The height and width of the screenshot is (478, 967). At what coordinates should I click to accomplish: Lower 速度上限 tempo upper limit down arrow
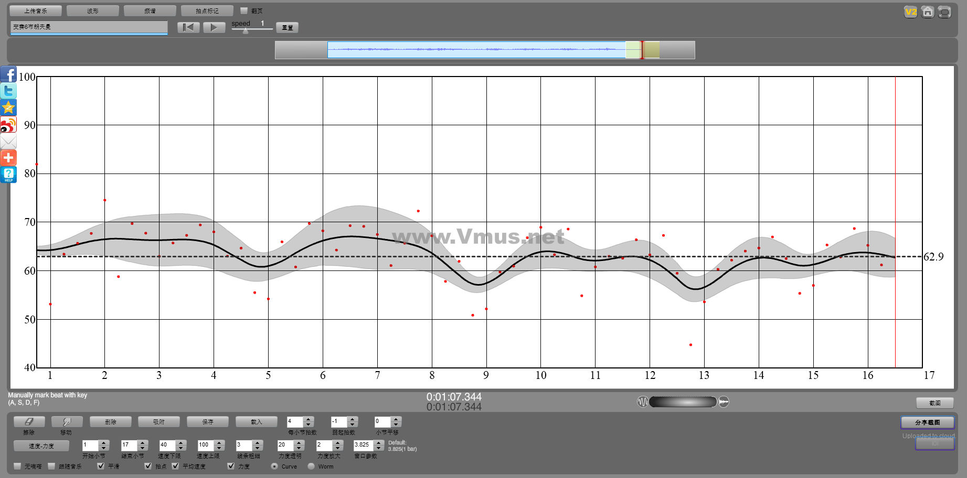[x=219, y=448]
